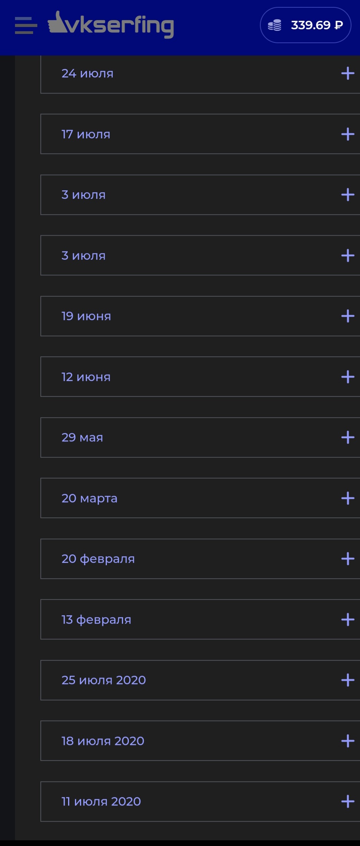Click the vkserfing site title text

pyautogui.click(x=120, y=26)
